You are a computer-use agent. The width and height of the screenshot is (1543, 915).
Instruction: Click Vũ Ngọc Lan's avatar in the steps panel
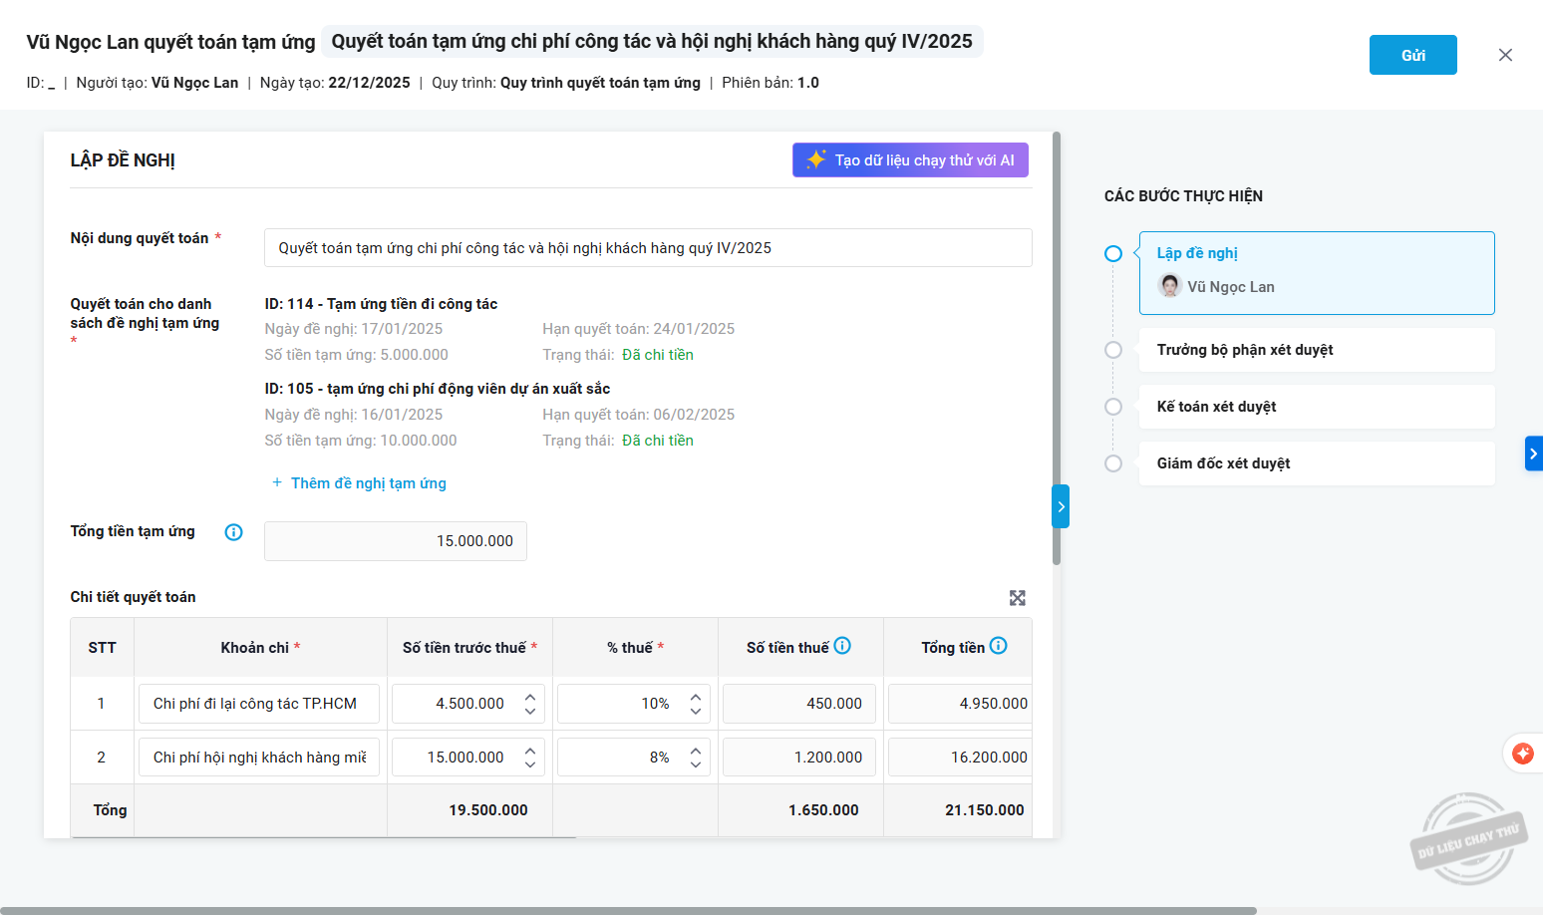point(1169,286)
